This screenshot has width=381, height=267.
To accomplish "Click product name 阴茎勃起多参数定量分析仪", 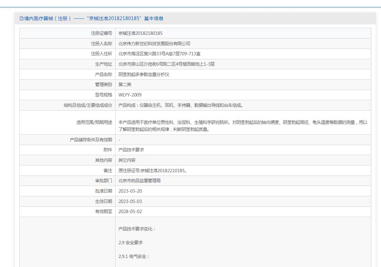I will (144, 74).
